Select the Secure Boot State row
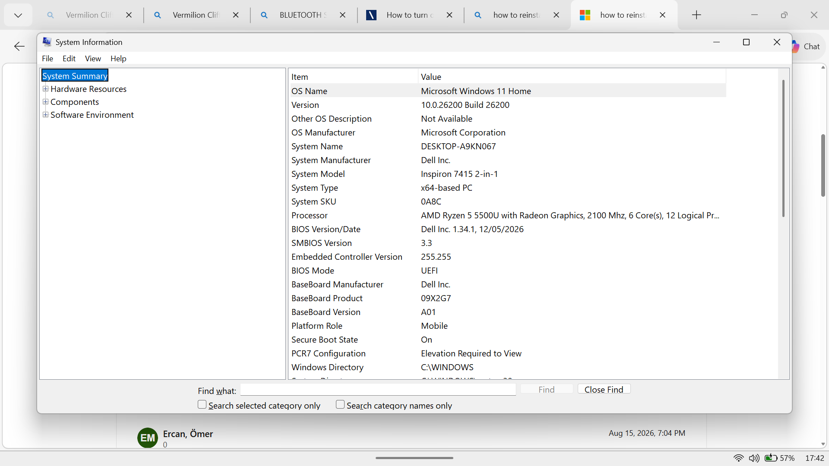The image size is (829, 466). 507,340
